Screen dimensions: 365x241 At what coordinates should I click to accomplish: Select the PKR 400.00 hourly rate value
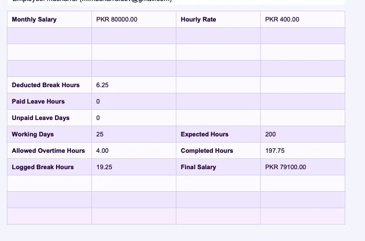282,19
